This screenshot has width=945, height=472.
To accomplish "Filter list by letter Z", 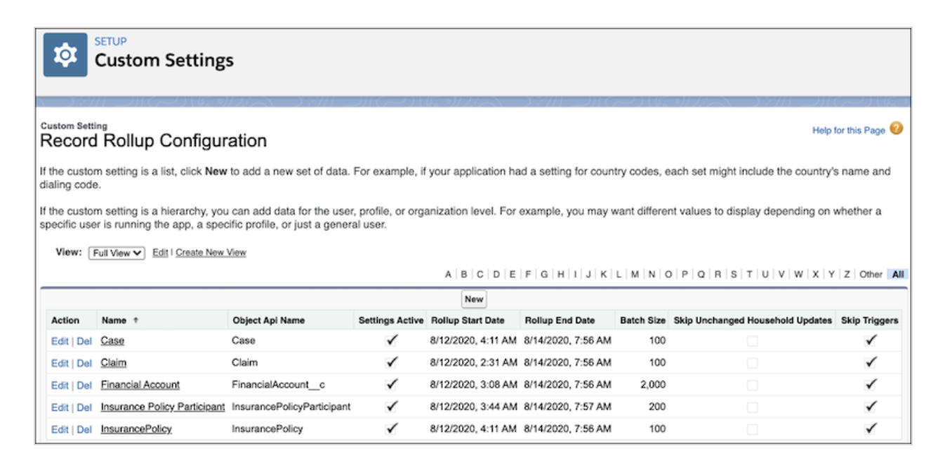I will click(x=847, y=275).
